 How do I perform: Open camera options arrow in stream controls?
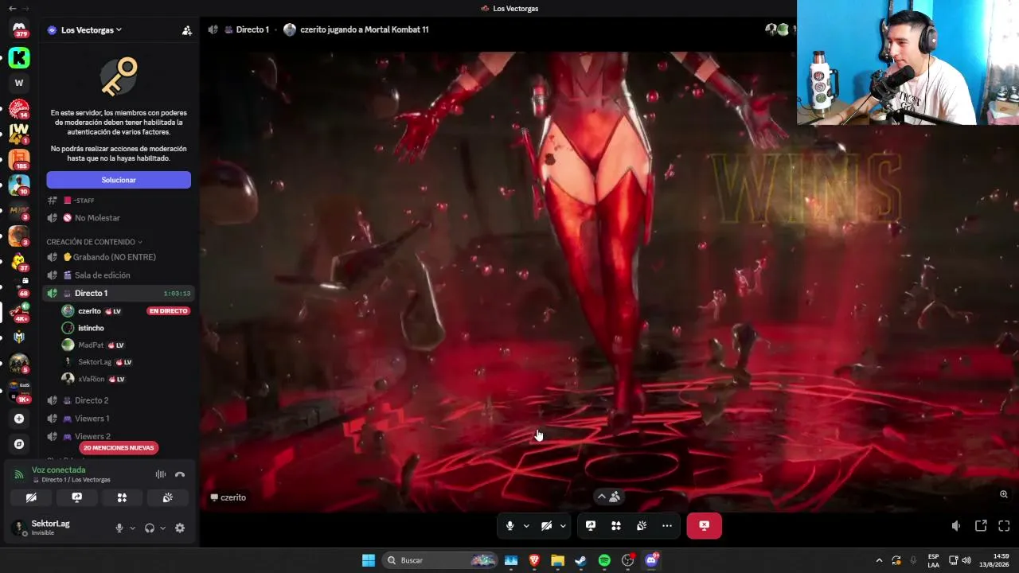click(x=563, y=526)
